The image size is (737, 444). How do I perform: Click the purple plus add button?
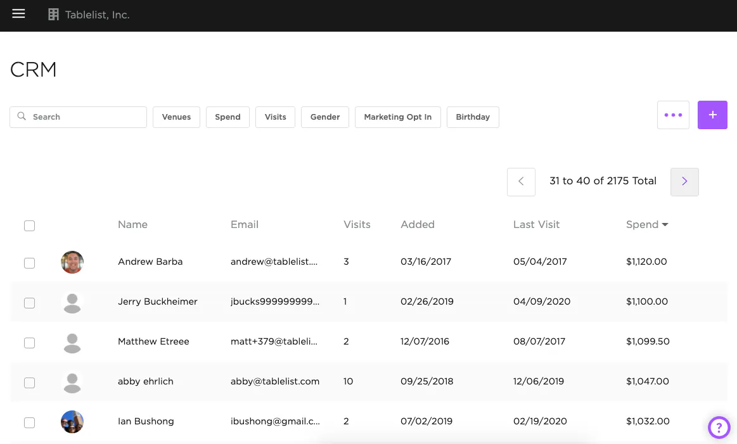712,115
